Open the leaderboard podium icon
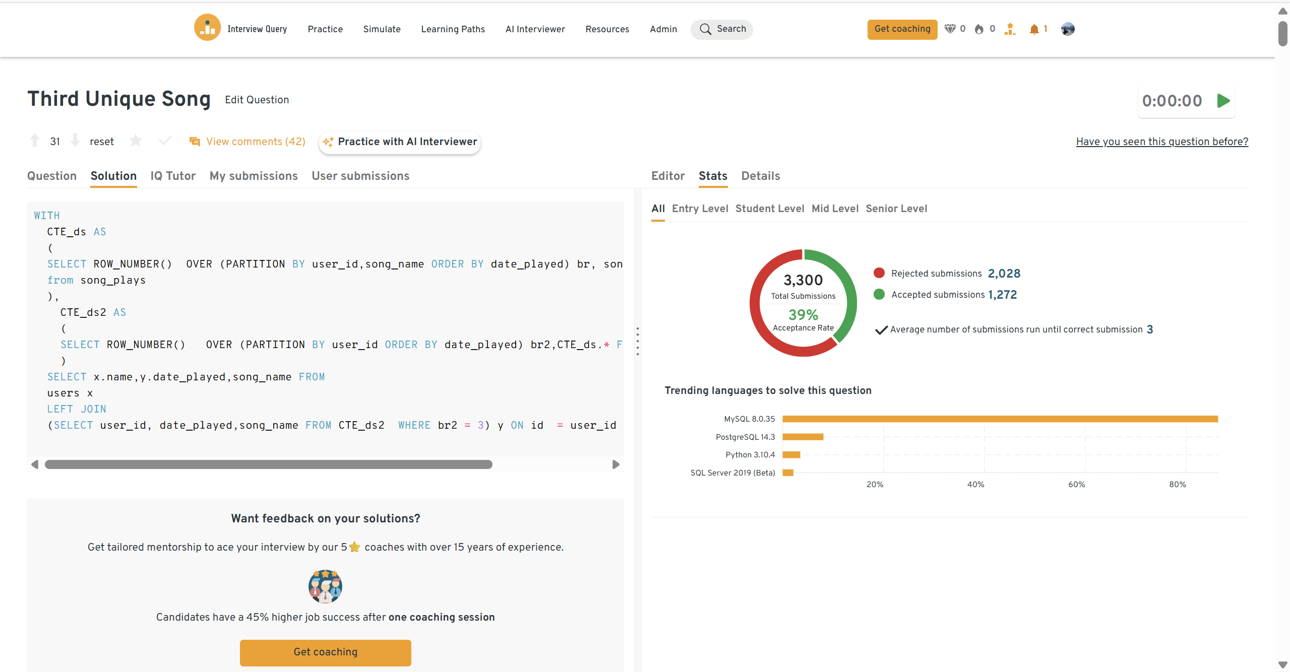 pyautogui.click(x=1010, y=29)
